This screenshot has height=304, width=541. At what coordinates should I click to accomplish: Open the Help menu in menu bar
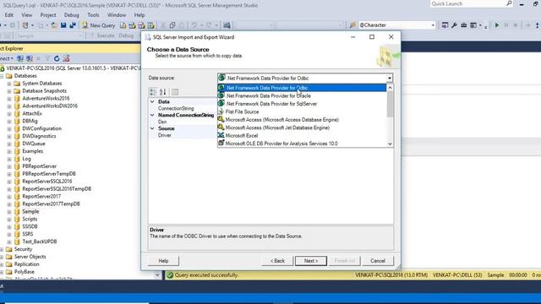pos(139,15)
